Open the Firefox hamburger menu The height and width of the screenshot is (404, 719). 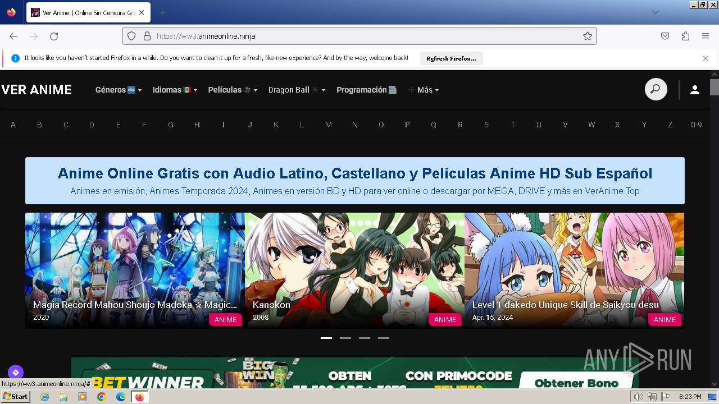tap(706, 36)
